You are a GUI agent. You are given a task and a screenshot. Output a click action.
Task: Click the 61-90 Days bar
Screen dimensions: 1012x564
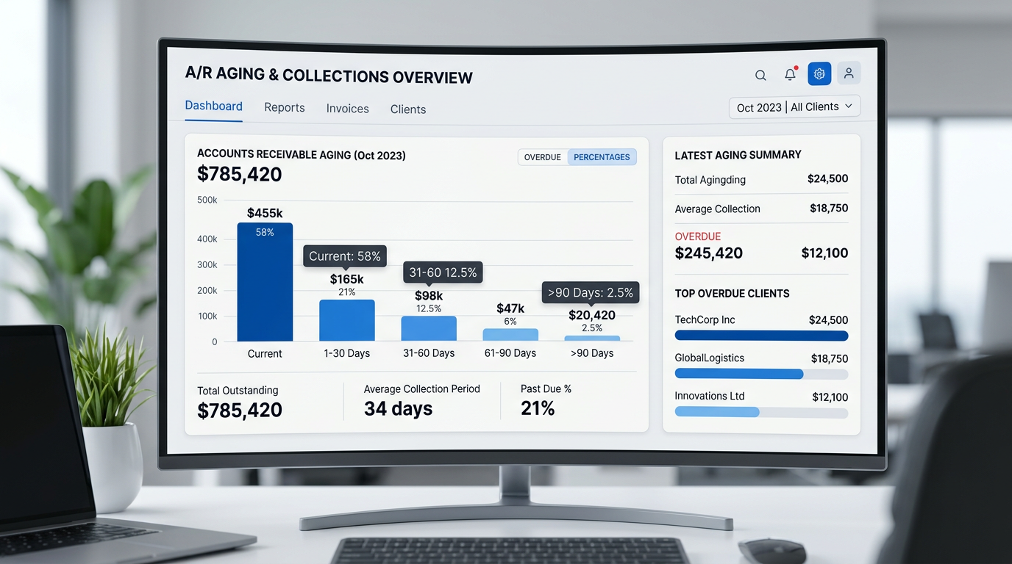[x=510, y=335]
